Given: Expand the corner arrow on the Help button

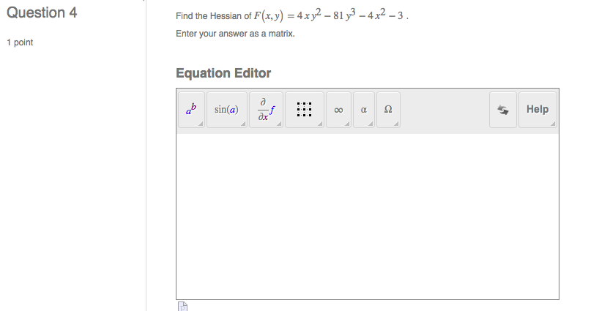Looking at the screenshot, I should 554,124.
